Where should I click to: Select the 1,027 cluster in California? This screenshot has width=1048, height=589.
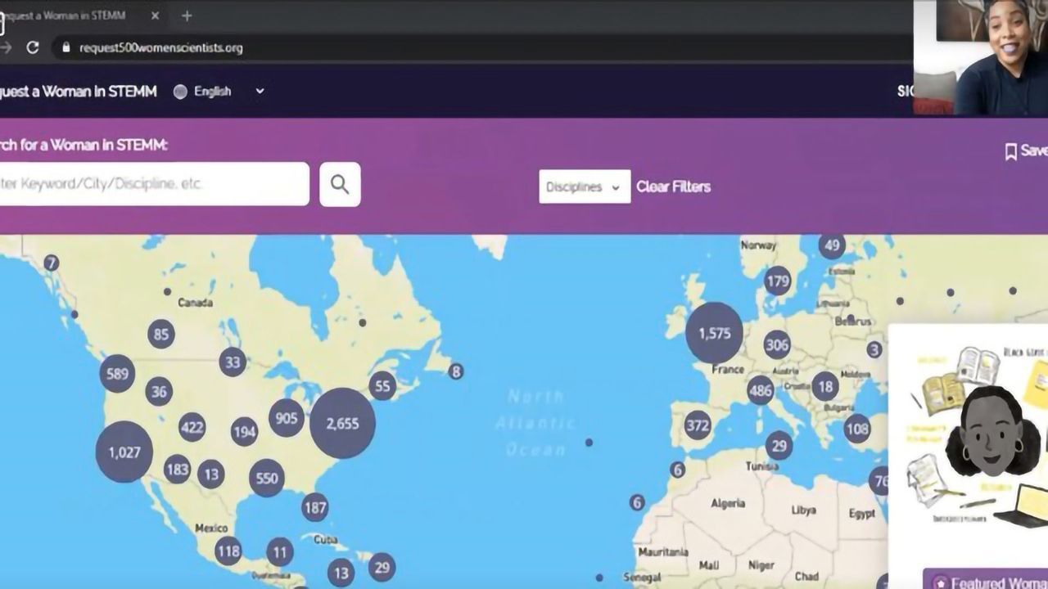pos(124,452)
